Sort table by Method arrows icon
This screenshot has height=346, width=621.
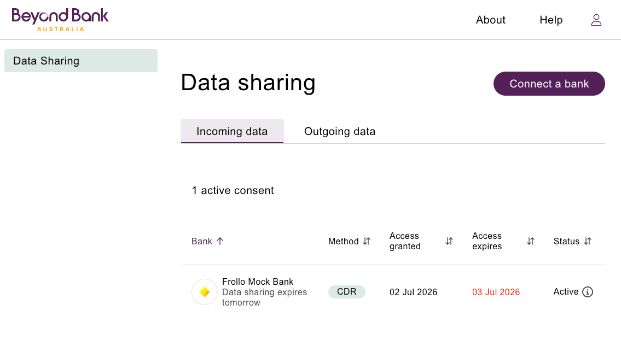click(x=367, y=241)
